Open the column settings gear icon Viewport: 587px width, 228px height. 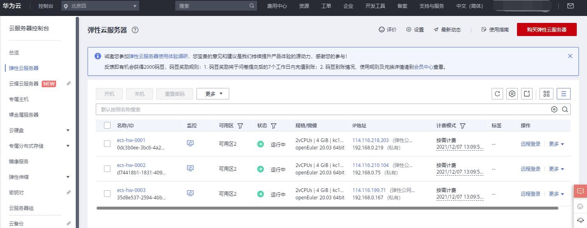tap(512, 94)
